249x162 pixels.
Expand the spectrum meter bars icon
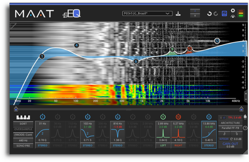(x=245, y=117)
